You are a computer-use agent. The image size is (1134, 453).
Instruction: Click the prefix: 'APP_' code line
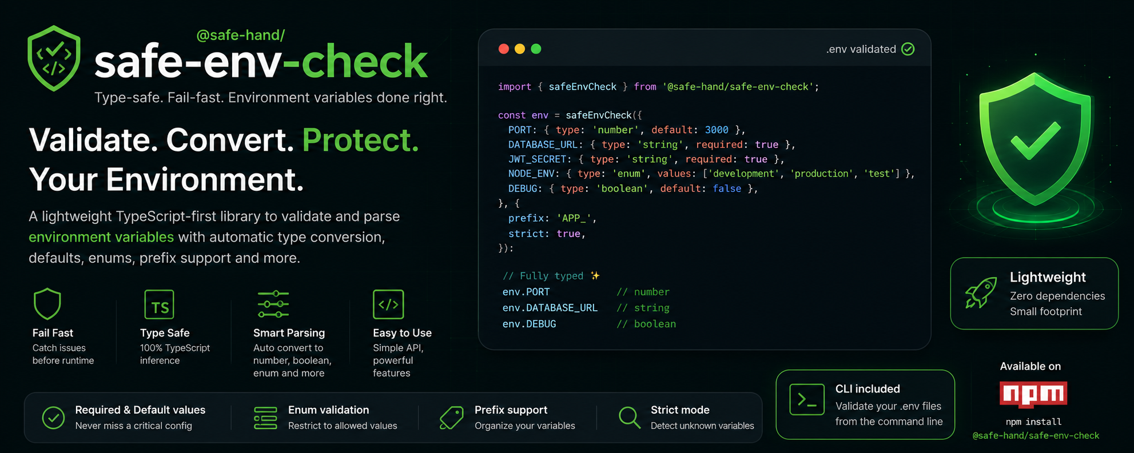point(552,218)
